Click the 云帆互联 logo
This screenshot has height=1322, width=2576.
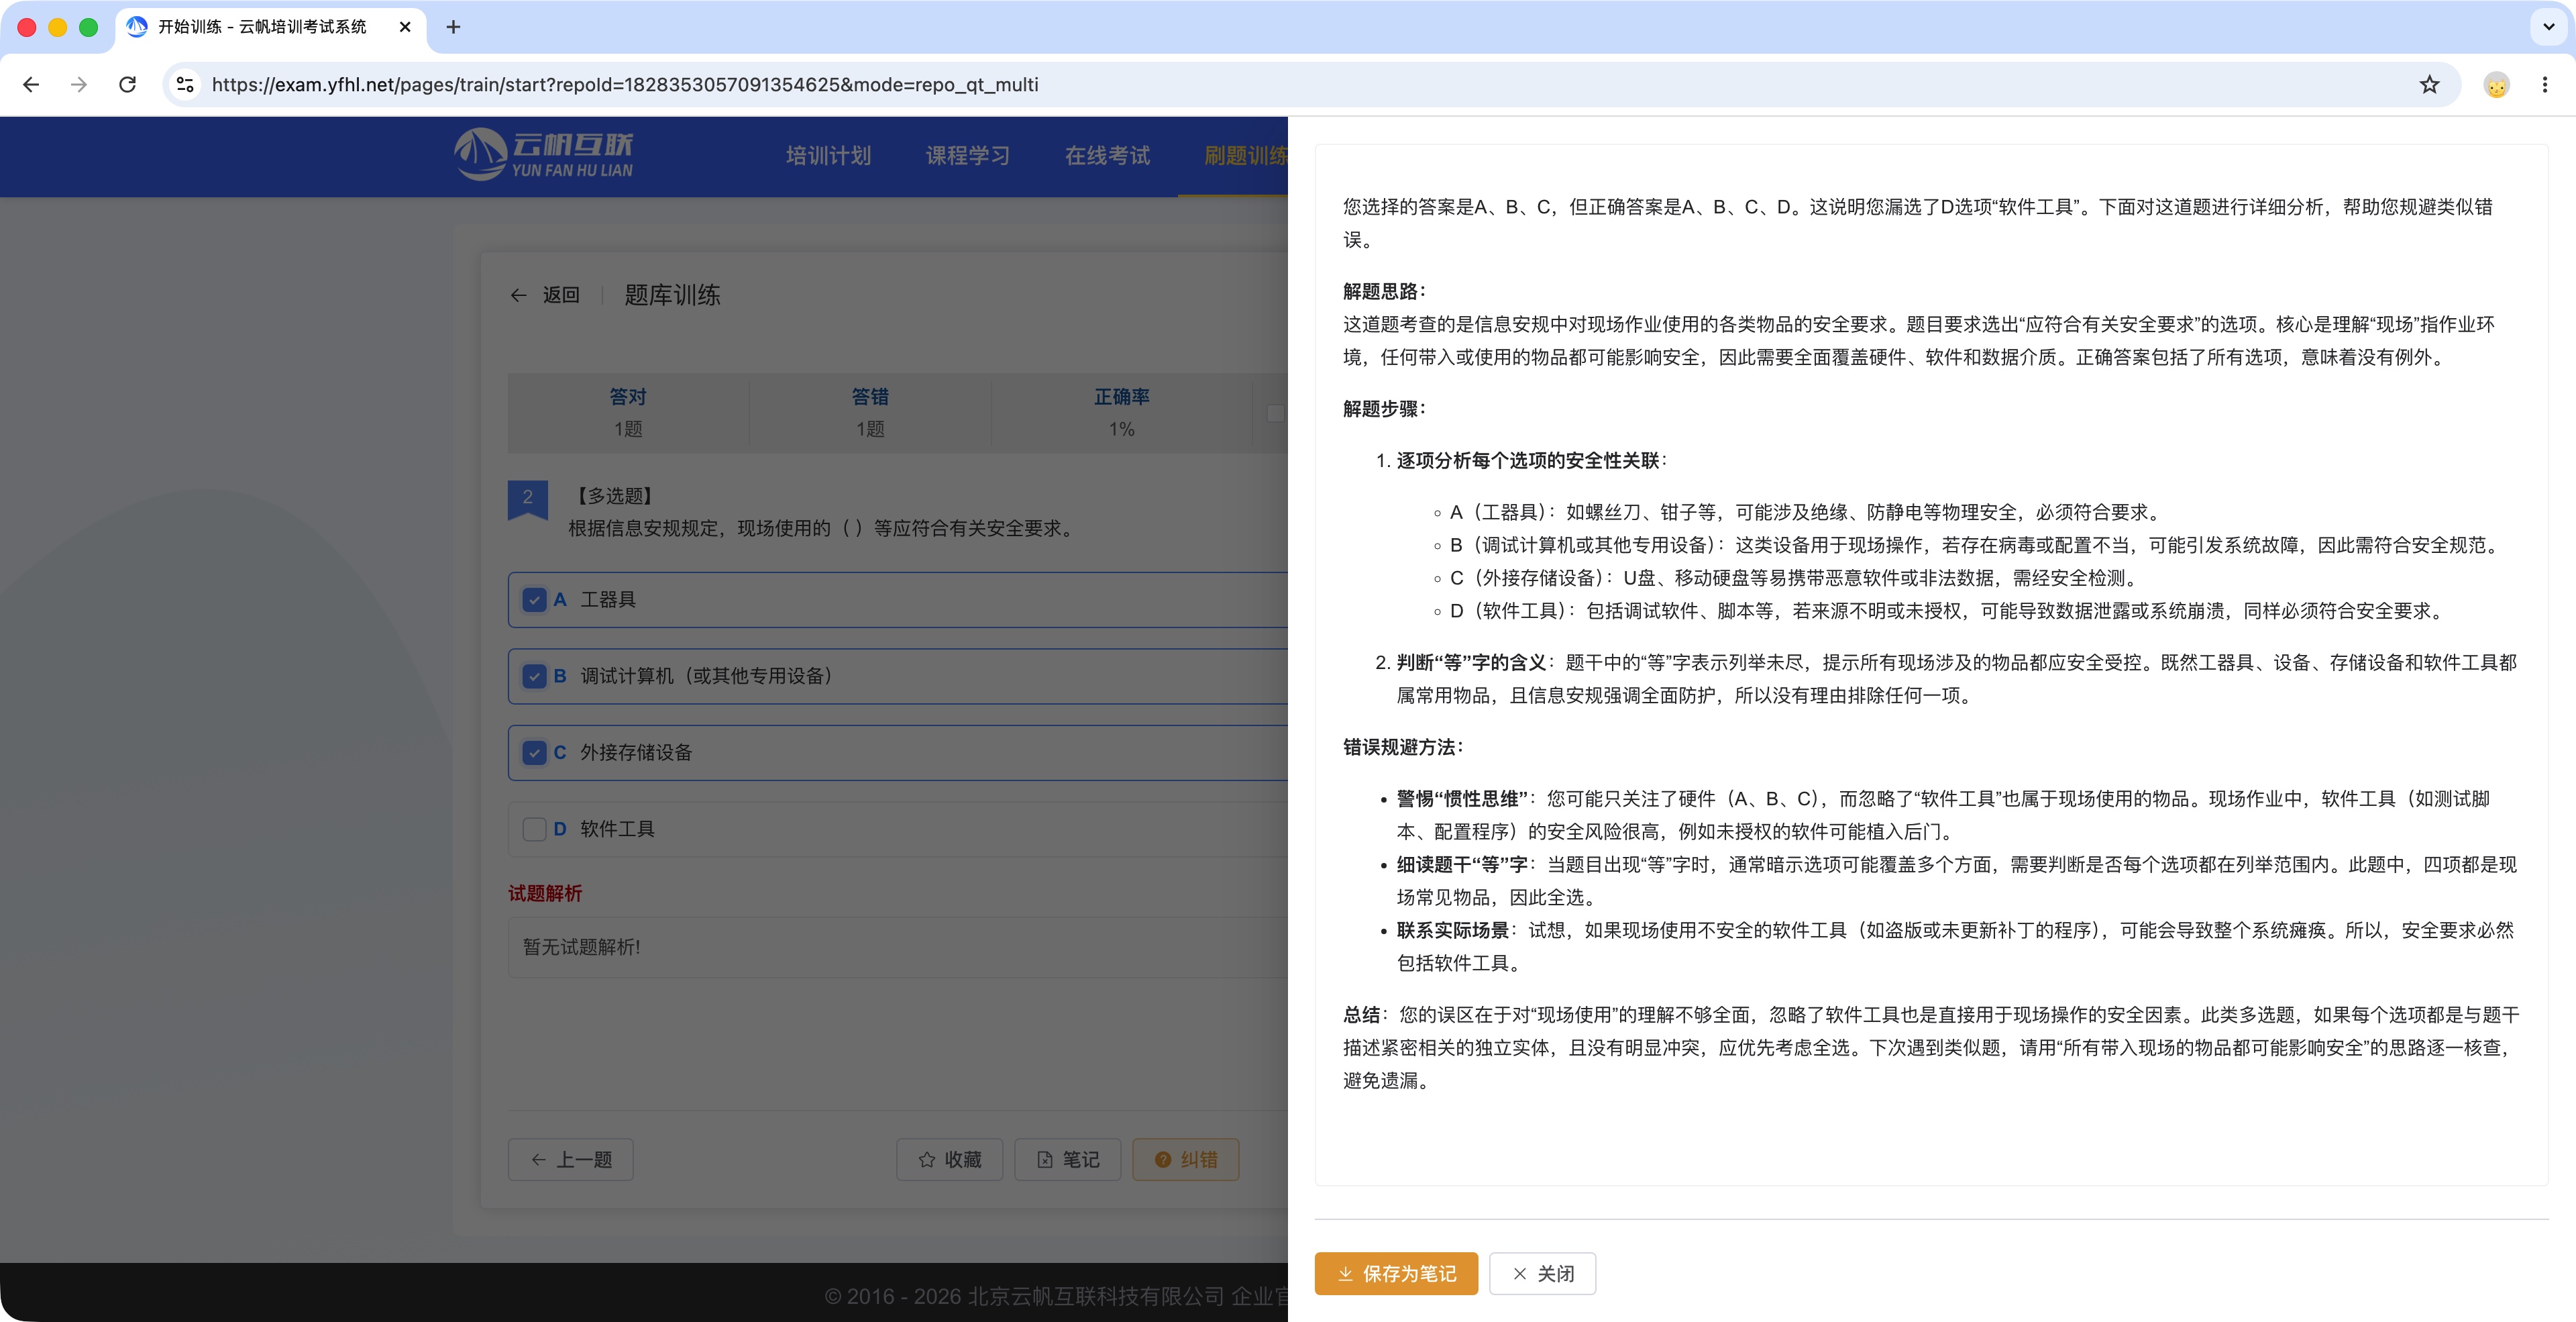tap(543, 154)
